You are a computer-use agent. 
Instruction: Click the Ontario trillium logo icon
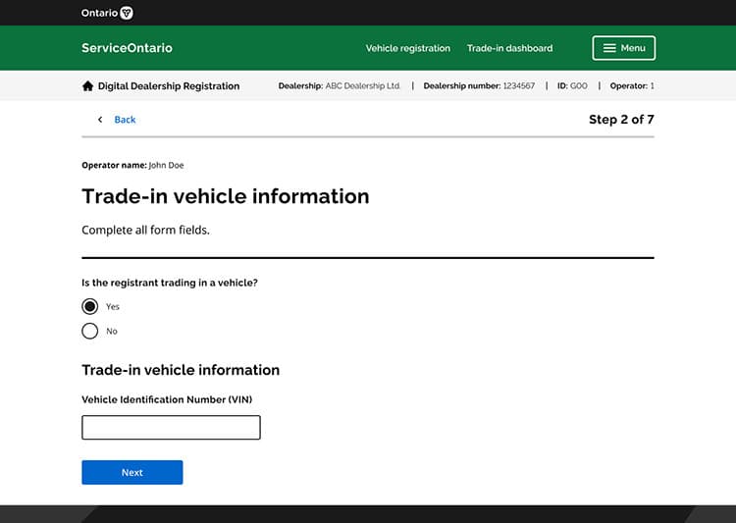126,13
